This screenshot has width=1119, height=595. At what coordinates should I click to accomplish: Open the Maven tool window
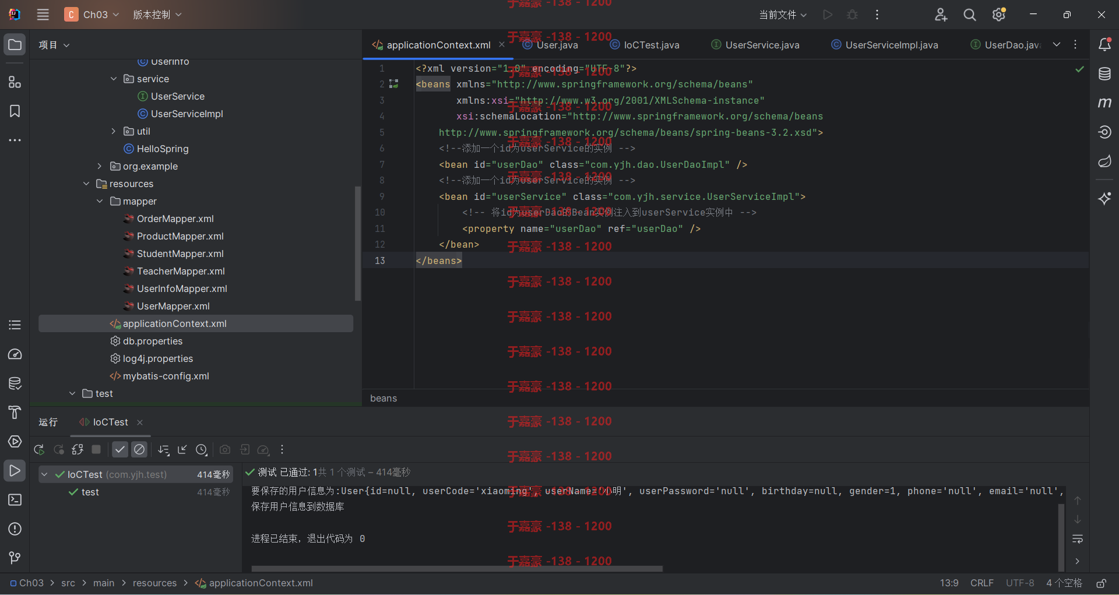coord(1104,103)
